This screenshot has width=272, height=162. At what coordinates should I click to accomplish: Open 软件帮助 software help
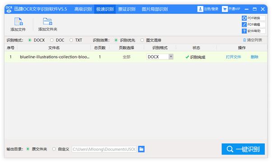(254, 31)
